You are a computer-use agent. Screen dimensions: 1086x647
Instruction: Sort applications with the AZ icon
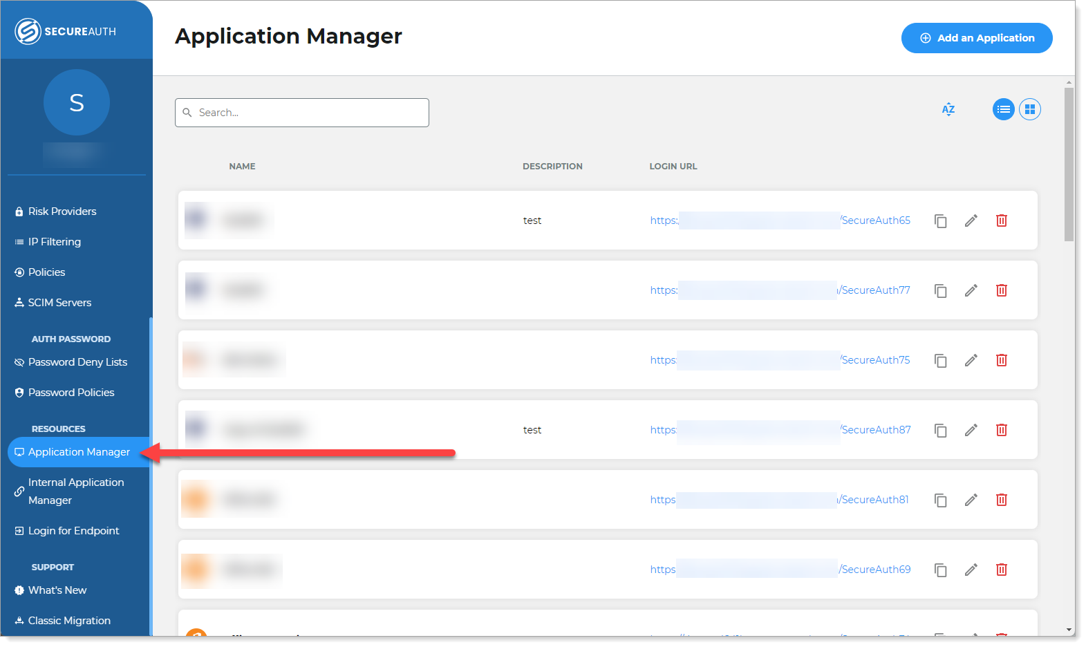click(948, 109)
